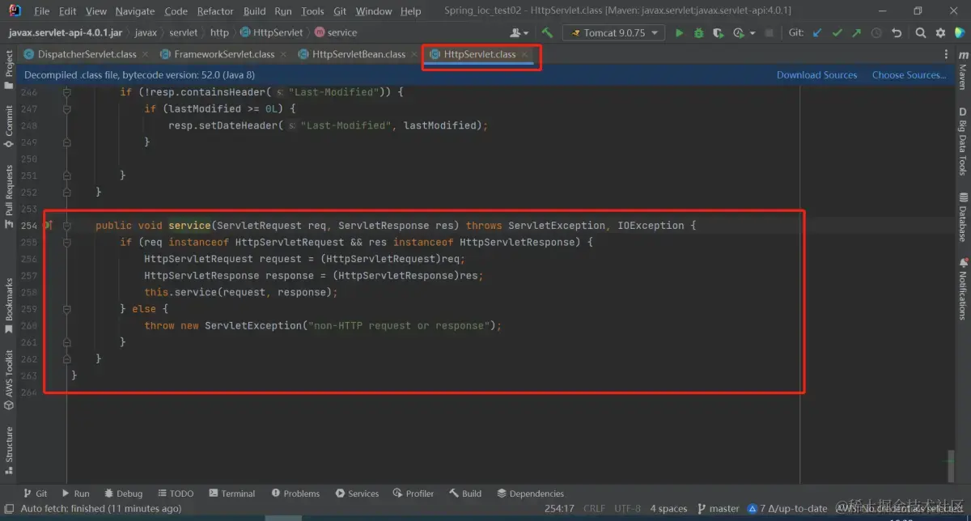Open the Problems tool window

pos(295,493)
